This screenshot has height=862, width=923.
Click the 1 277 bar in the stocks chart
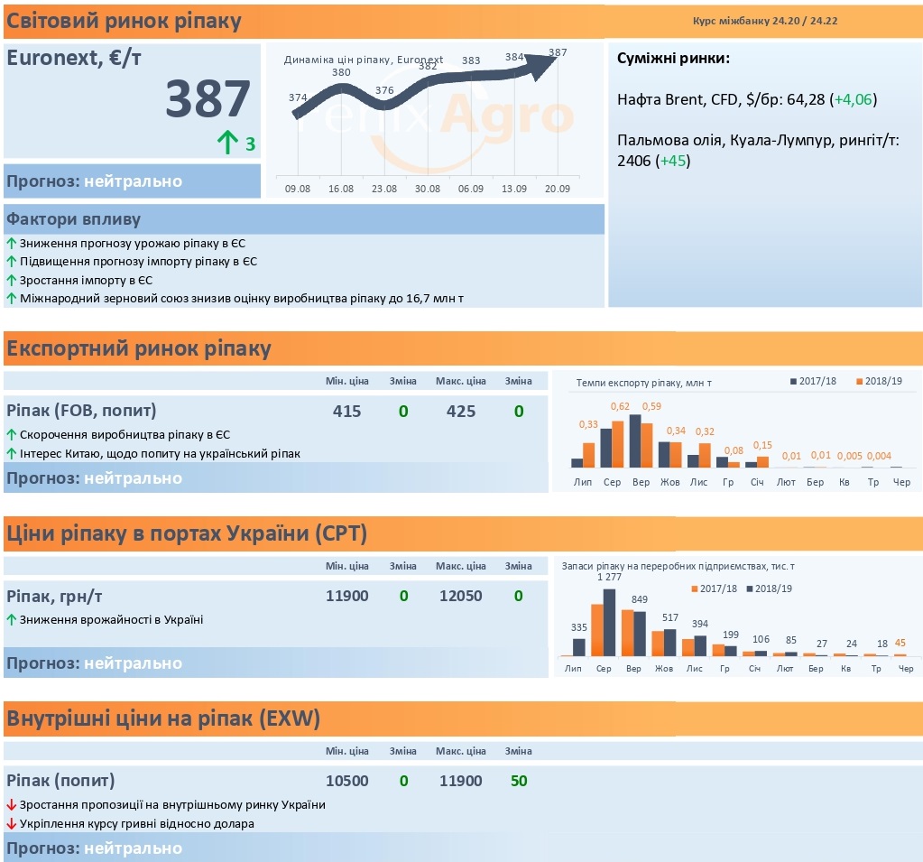point(609,623)
